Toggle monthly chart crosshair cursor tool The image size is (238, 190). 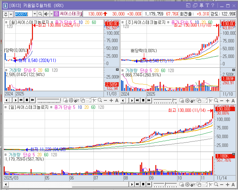pyautogui.click(x=94, y=100)
